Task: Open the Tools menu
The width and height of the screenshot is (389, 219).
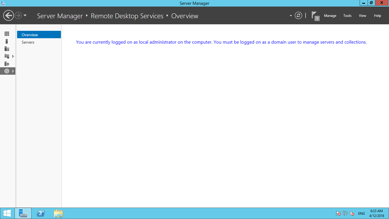Action: 347,16
